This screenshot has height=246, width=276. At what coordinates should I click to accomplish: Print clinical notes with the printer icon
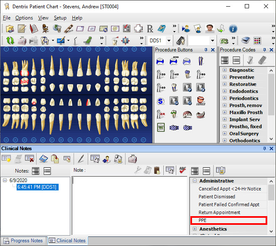[133, 159]
